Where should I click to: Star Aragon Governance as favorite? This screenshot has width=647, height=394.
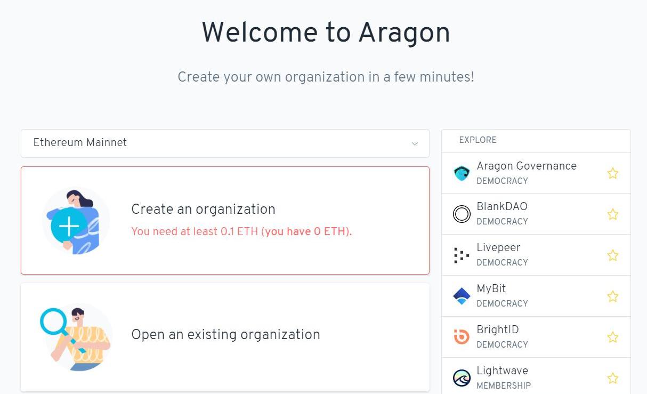613,173
